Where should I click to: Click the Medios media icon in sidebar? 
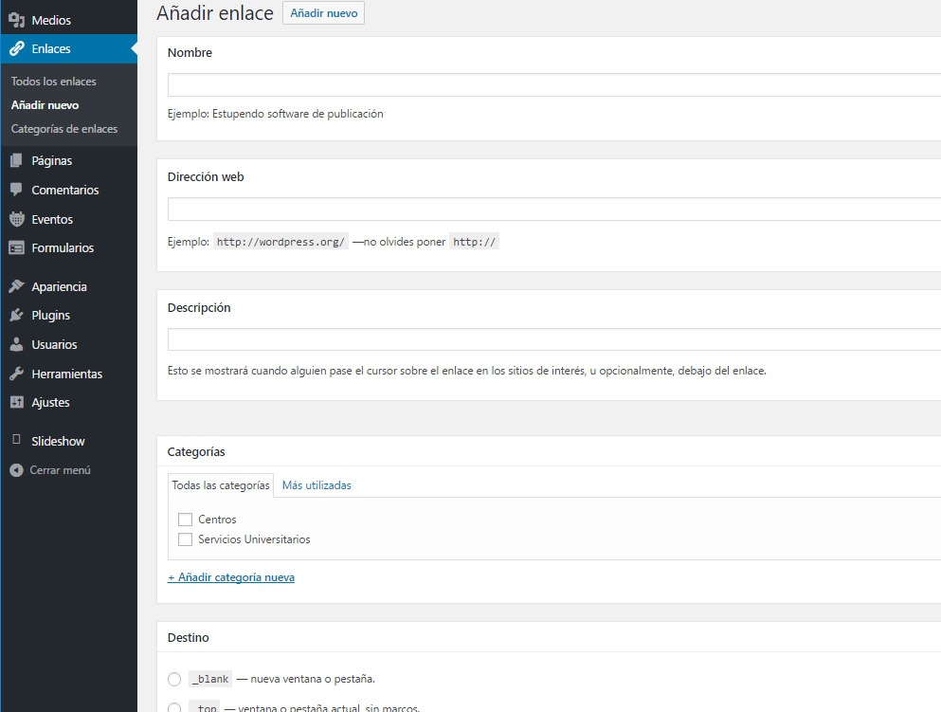tap(16, 20)
